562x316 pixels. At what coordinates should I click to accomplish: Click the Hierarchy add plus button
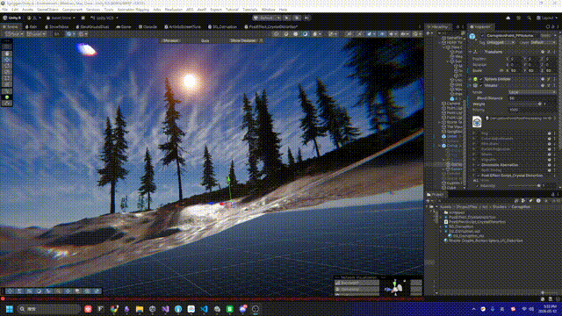[x=429, y=33]
